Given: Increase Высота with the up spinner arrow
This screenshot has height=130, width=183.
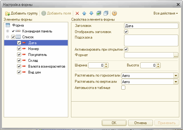Looking at the screenshot, I should point(158,64).
